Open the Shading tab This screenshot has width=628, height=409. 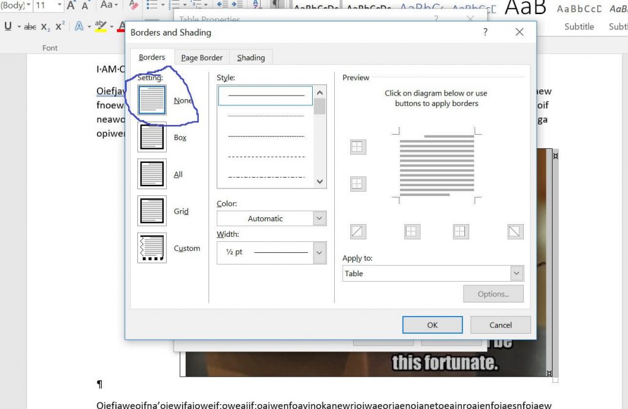coord(251,58)
